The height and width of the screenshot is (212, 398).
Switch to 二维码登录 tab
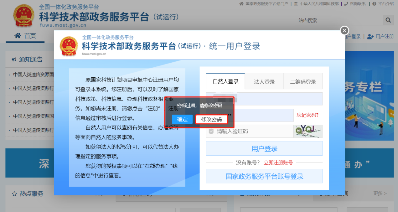[303, 82]
